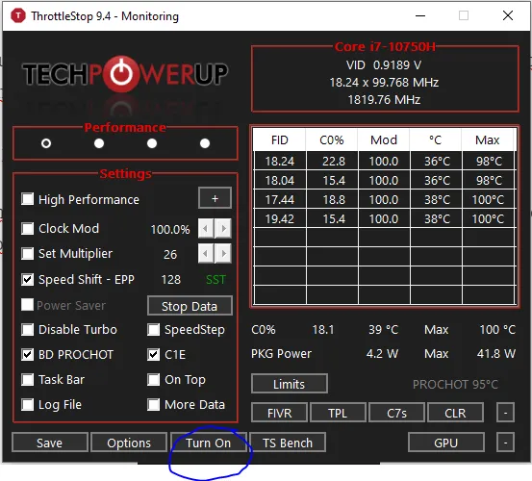Select the third Performance profile radio button
Image resolution: width=532 pixels, height=481 pixels.
tap(152, 143)
